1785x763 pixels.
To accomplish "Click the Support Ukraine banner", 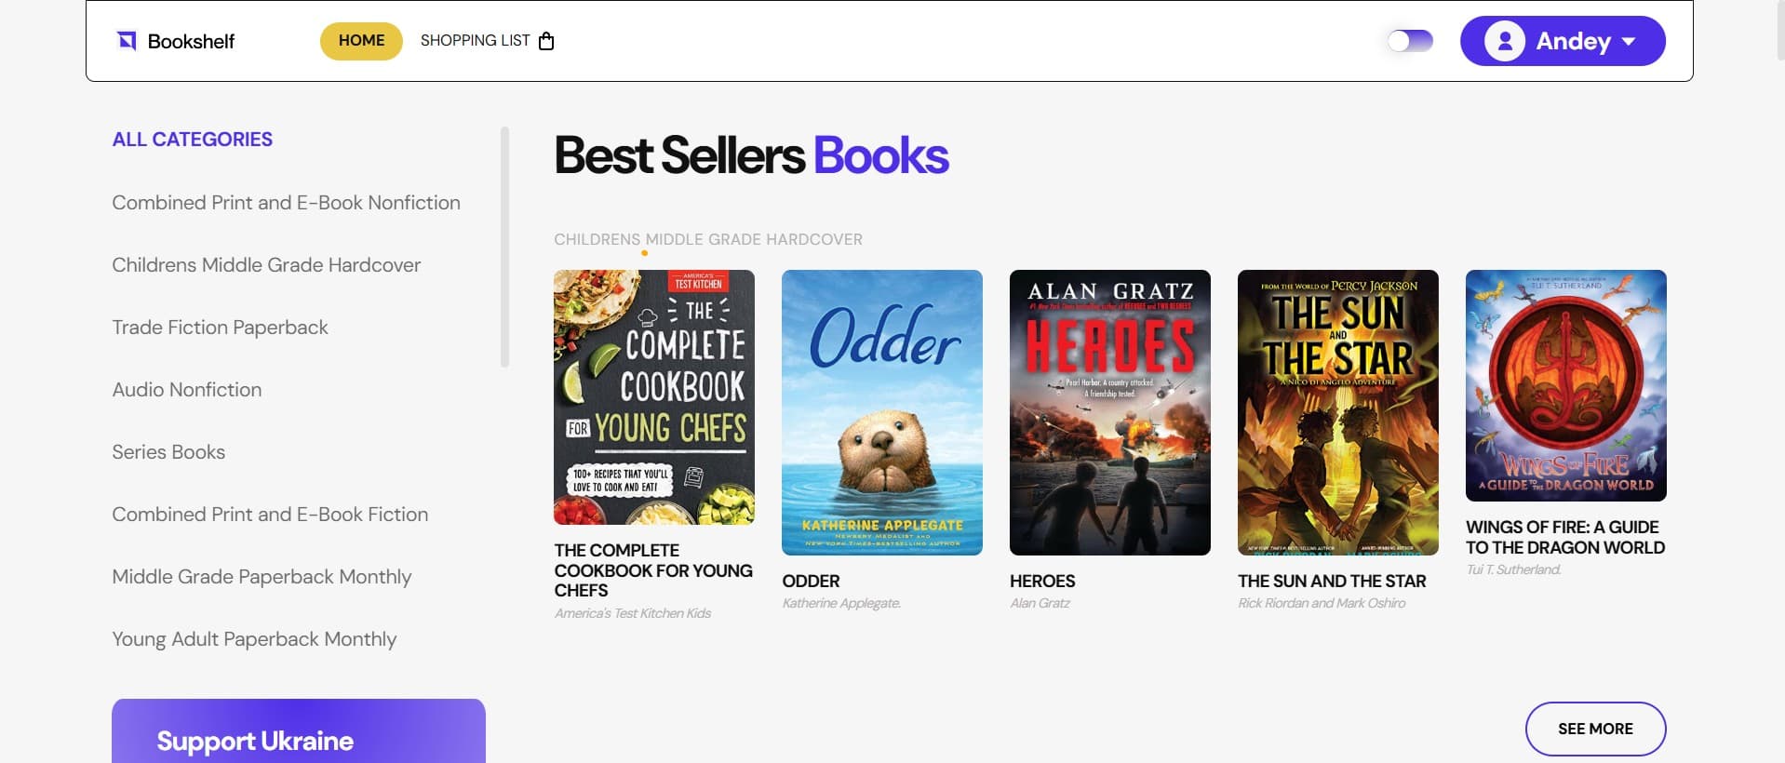I will point(299,731).
